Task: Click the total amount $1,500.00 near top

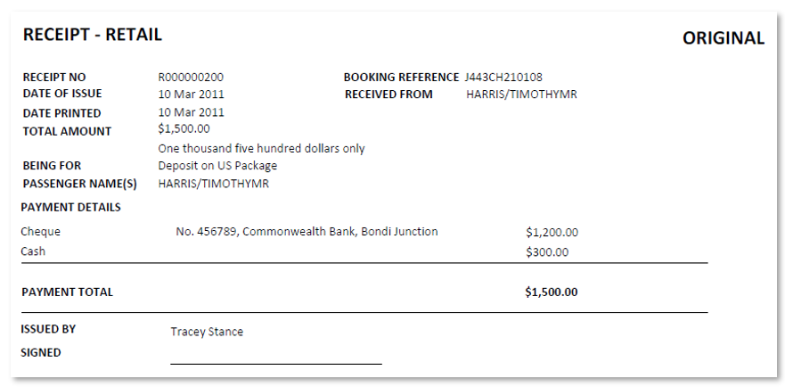Action: (x=184, y=128)
